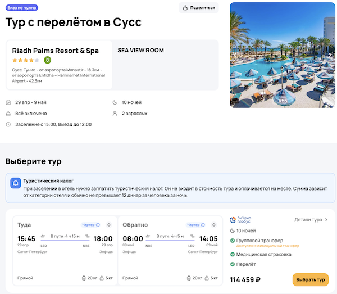The height and width of the screenshot is (294, 337).
Task: Click the Чартер info label on Обратно flight
Action: (x=195, y=224)
